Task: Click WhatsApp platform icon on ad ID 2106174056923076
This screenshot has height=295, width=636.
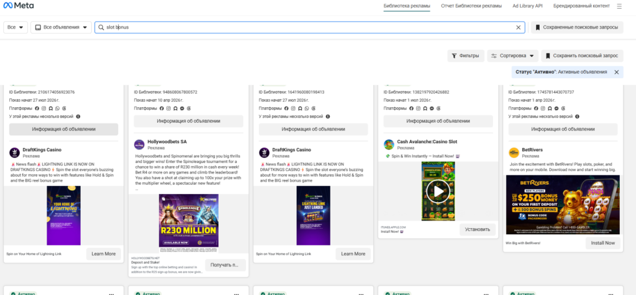Action: (57, 108)
